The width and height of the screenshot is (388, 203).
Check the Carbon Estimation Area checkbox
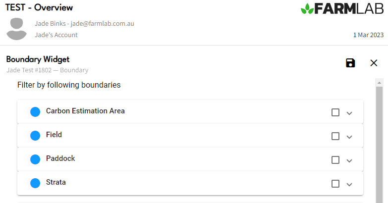(335, 112)
